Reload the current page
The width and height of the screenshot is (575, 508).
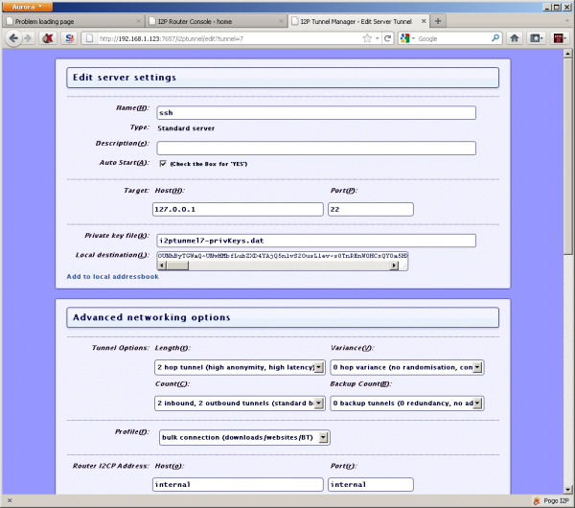387,38
